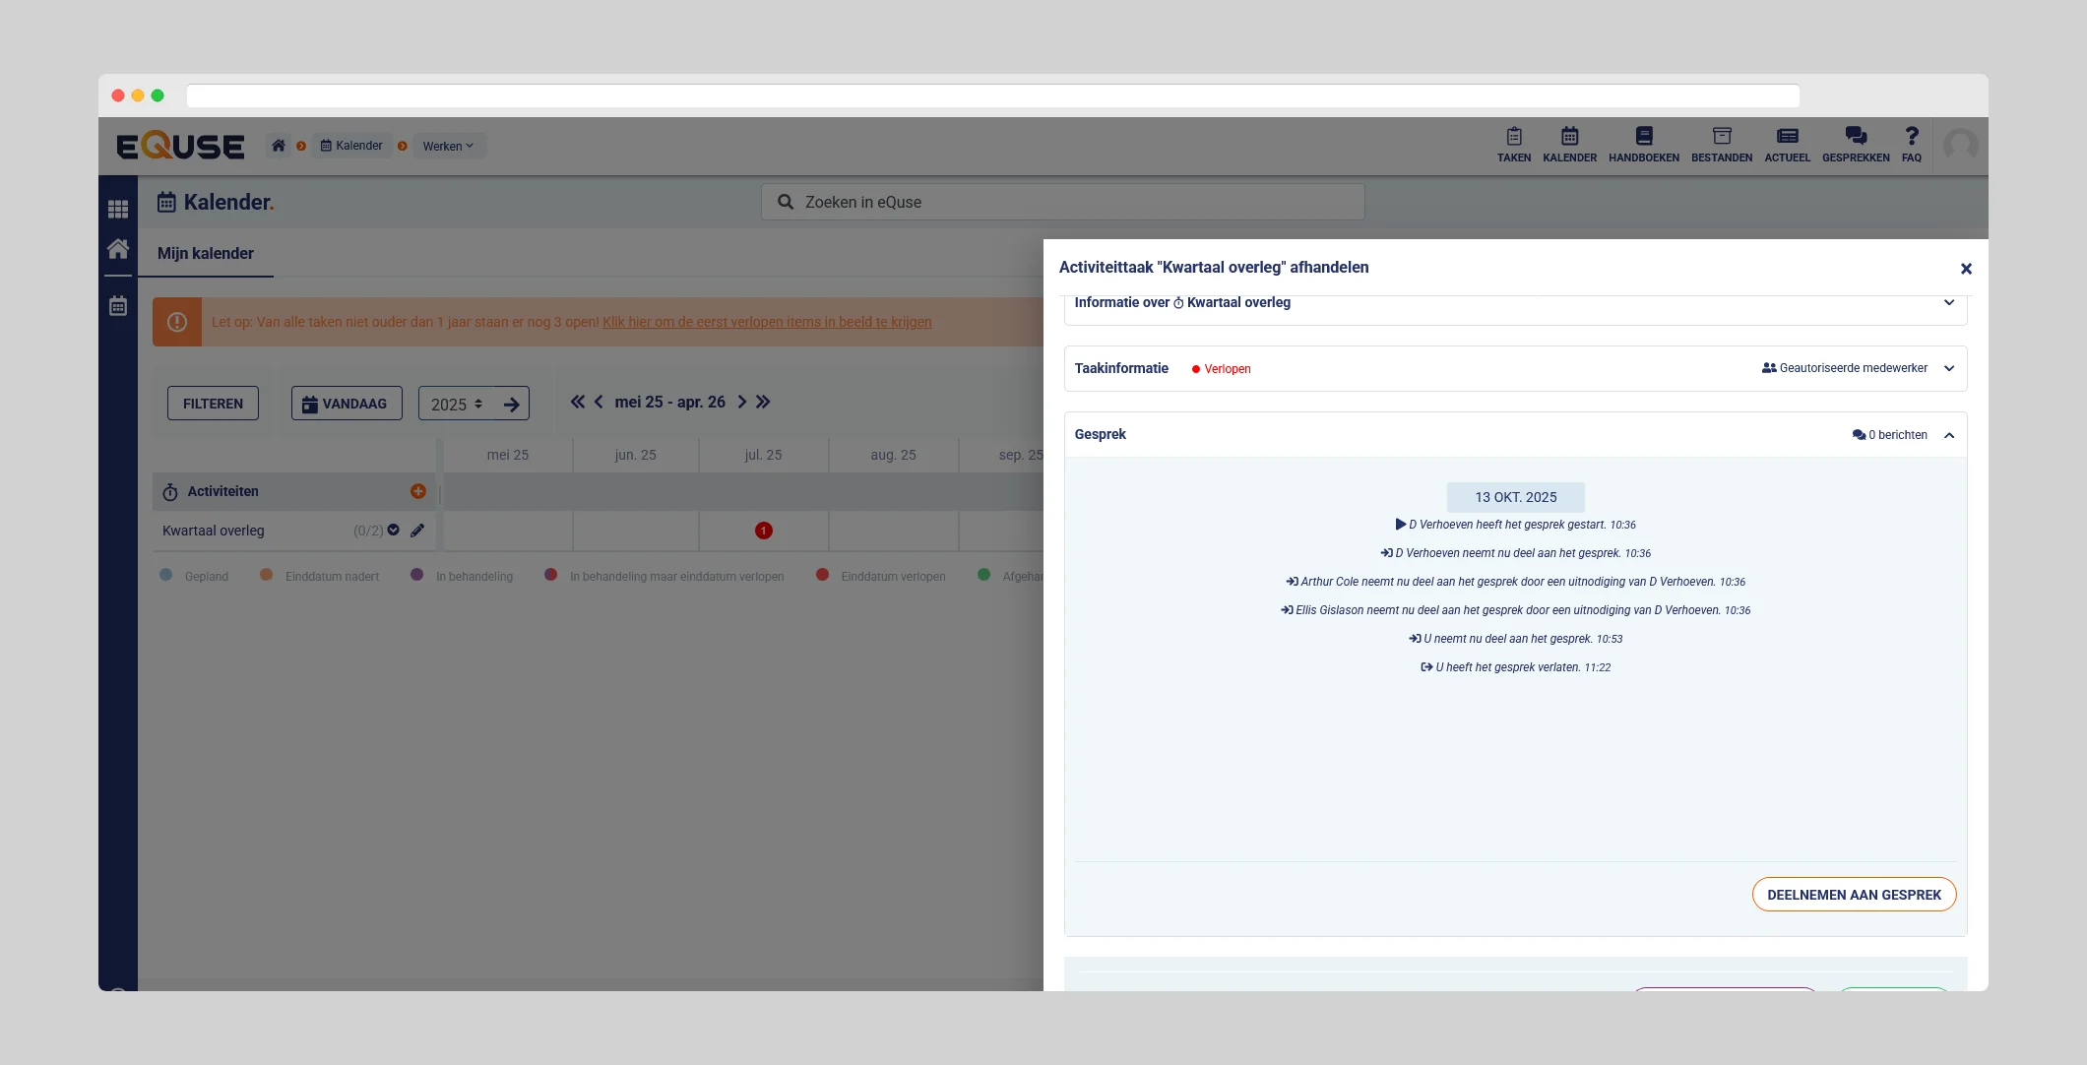The width and height of the screenshot is (2087, 1065).
Task: Click the Kalender breadcrumb item
Action: click(x=351, y=146)
